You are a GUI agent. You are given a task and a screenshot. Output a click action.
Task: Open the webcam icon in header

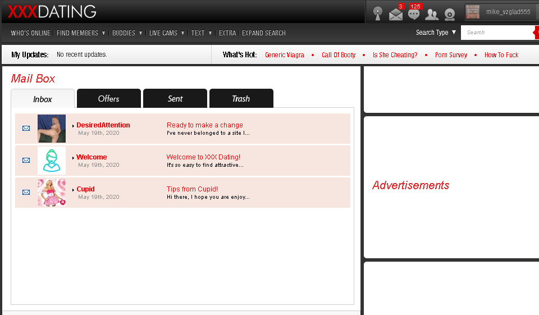click(x=450, y=15)
